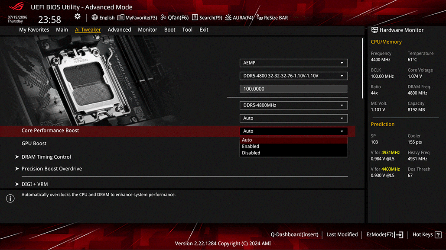
Task: Switch to EzMode(F7)
Action: coord(380,234)
